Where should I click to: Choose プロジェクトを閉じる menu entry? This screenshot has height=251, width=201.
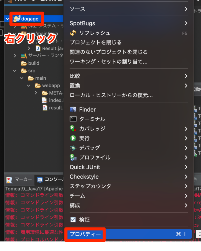click(x=96, y=42)
